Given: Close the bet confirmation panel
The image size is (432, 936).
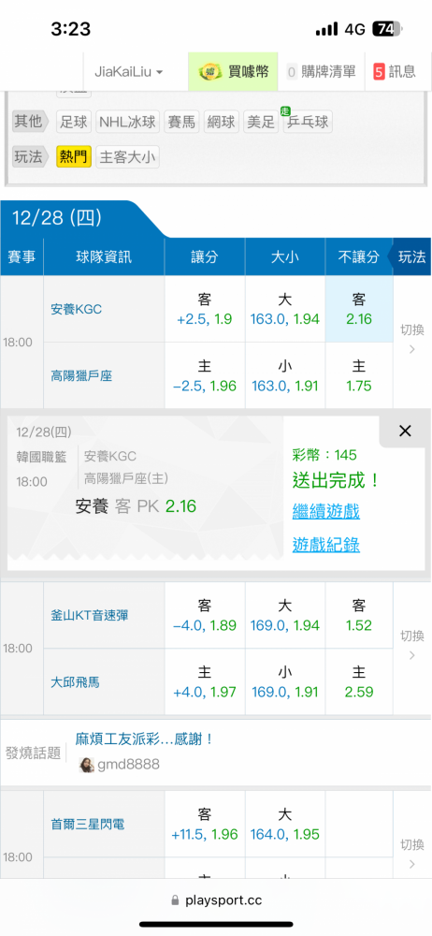Looking at the screenshot, I should pyautogui.click(x=405, y=431).
